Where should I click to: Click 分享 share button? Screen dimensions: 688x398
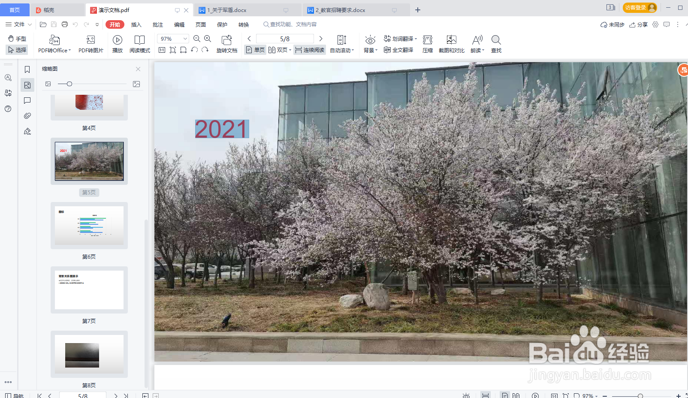click(638, 24)
